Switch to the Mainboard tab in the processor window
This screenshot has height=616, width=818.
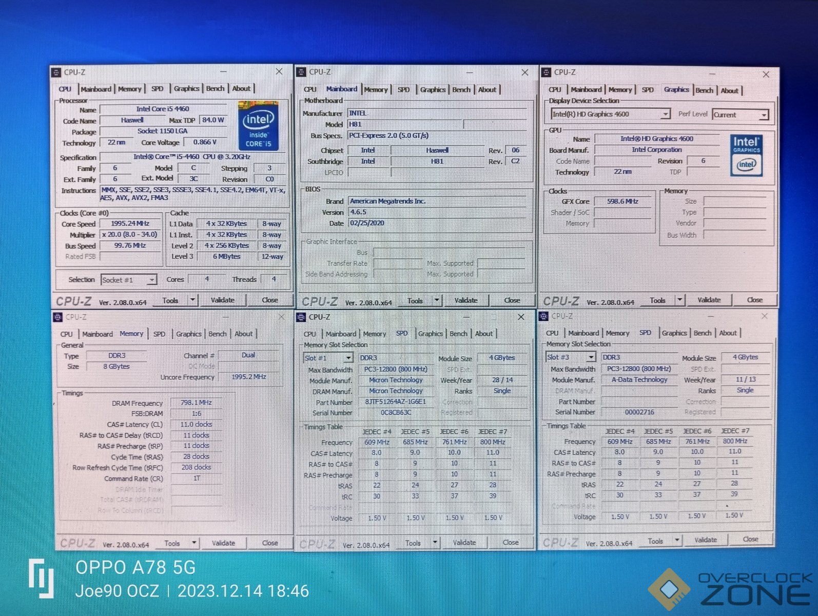click(x=96, y=89)
